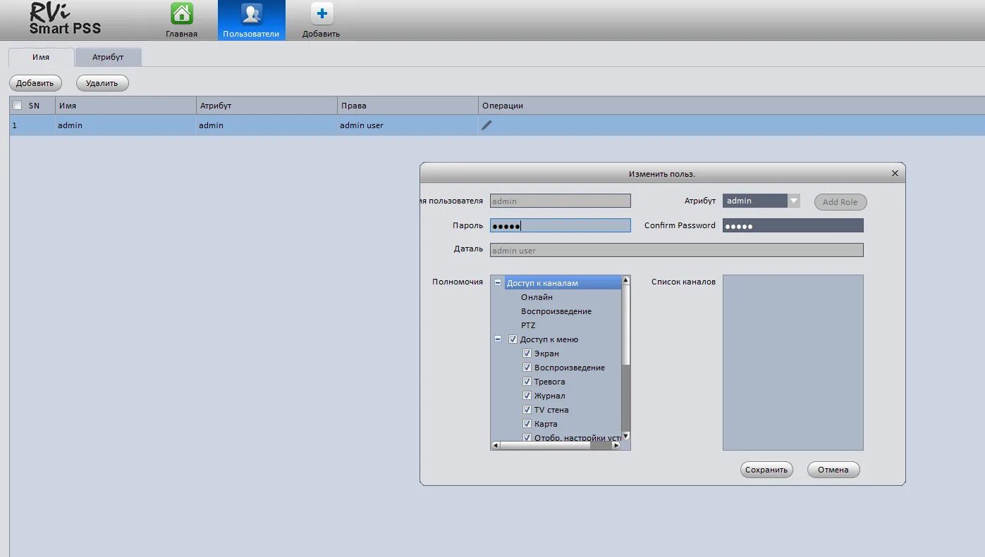Uncheck the Доступ к меню checkbox
985x557 pixels.
tap(513, 339)
